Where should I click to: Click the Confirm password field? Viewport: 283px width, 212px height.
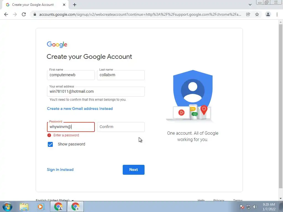[x=121, y=127]
